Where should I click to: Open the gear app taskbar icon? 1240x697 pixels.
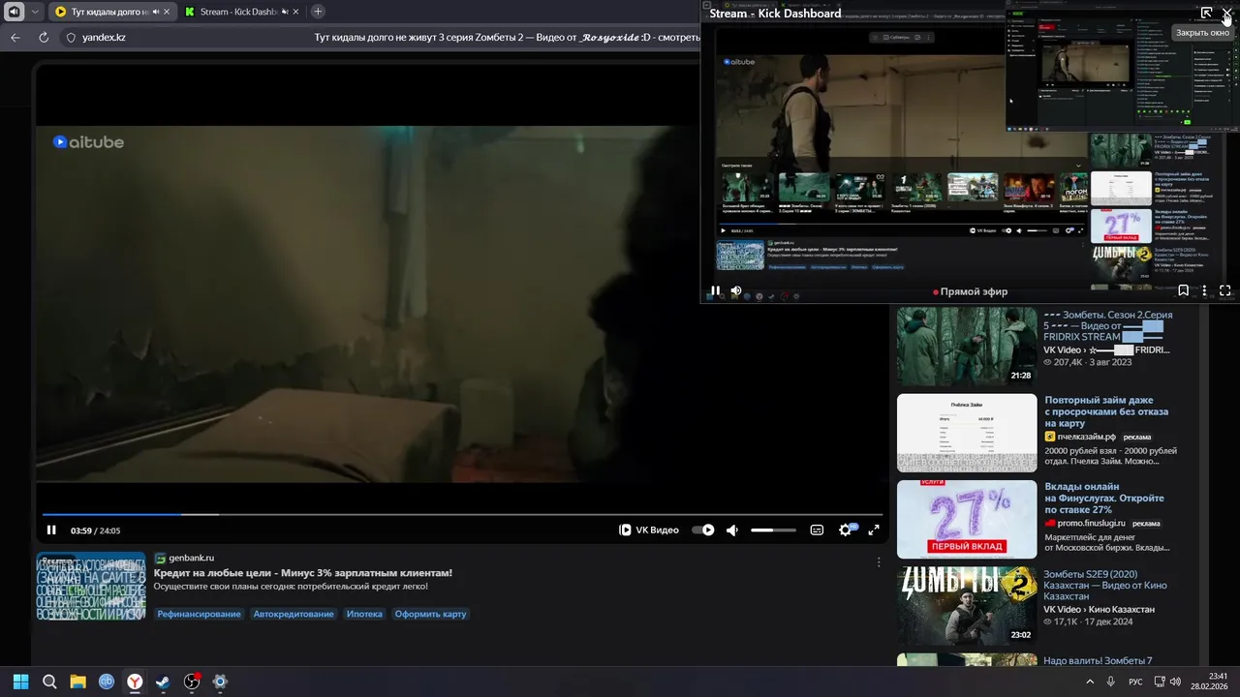(220, 682)
